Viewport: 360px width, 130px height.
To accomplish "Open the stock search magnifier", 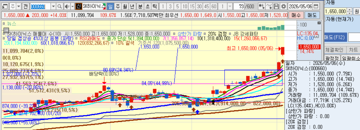I will tap(60, 6).
